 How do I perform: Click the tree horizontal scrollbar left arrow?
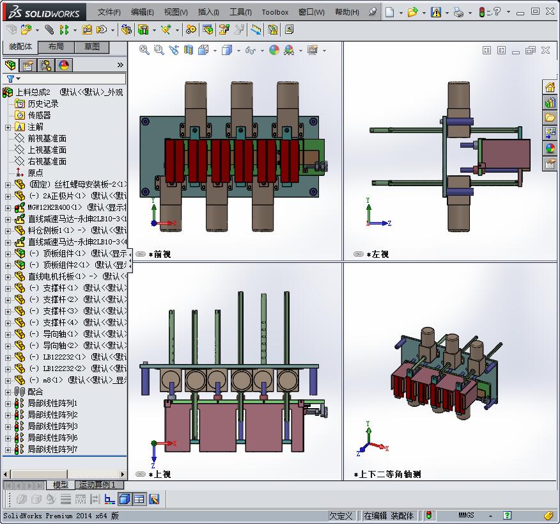(6, 474)
